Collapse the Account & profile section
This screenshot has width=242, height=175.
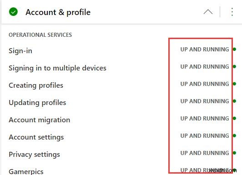click(x=208, y=12)
